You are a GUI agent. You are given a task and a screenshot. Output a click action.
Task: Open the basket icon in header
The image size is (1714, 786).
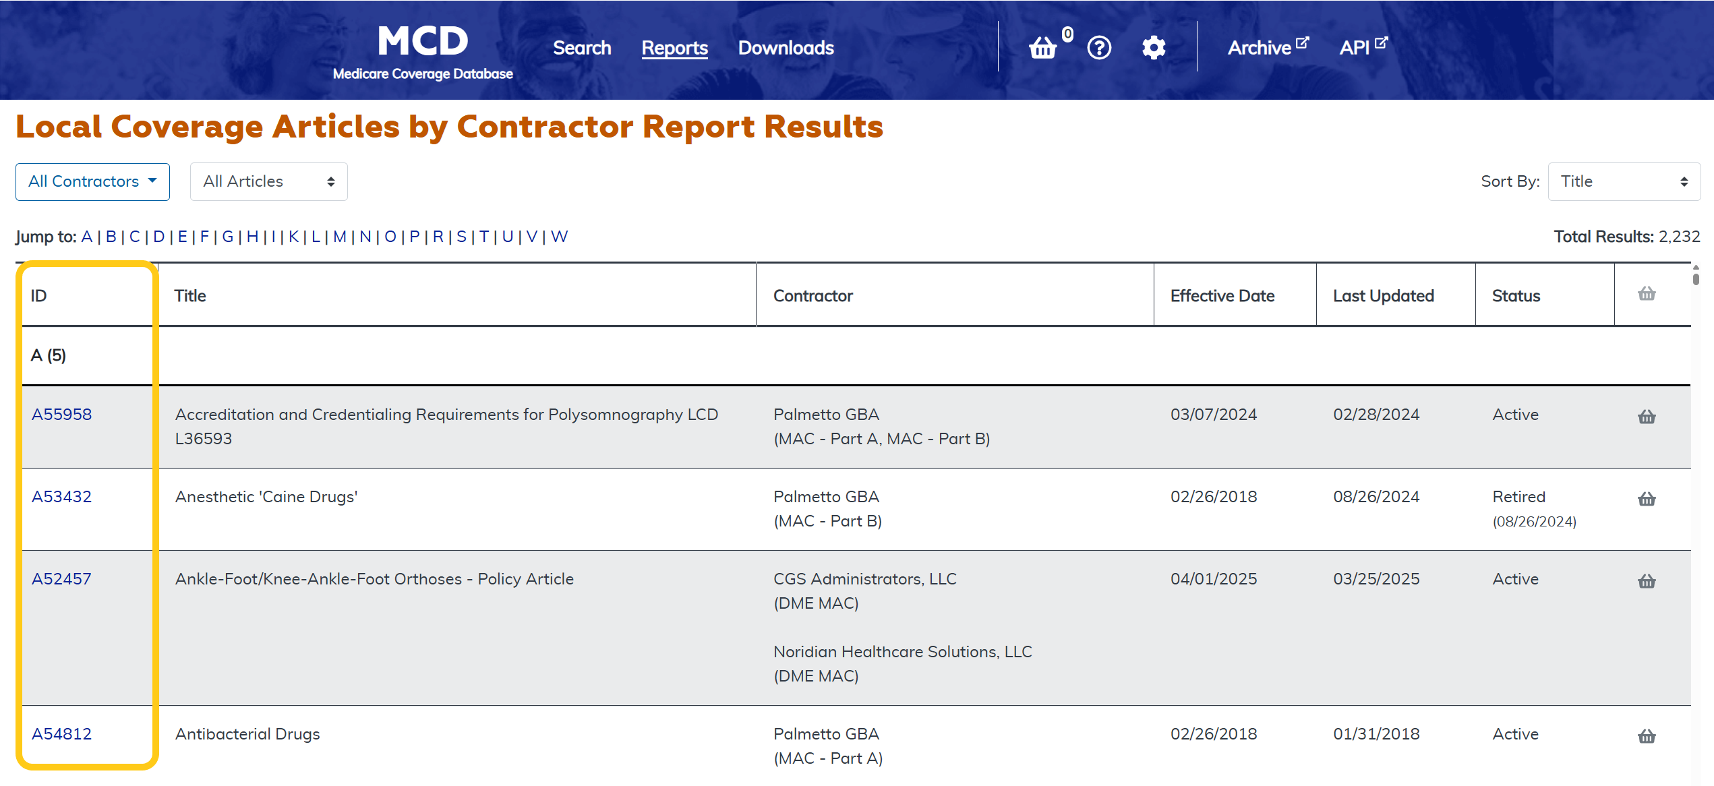click(x=1042, y=48)
